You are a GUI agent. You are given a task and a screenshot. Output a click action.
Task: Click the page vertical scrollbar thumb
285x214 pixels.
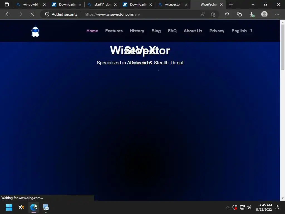point(282,47)
